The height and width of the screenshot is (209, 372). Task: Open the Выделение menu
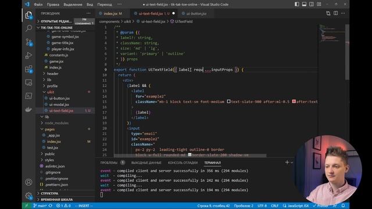coord(73,5)
